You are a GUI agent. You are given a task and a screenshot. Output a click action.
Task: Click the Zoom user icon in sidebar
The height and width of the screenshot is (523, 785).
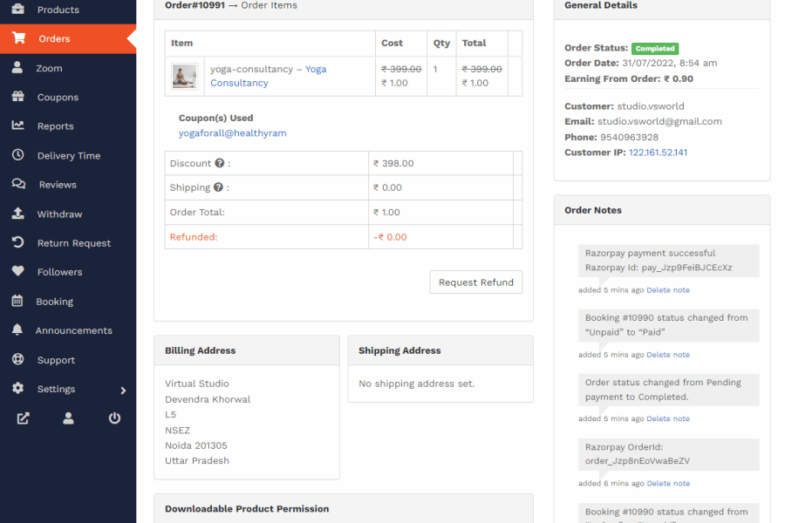[x=17, y=68]
